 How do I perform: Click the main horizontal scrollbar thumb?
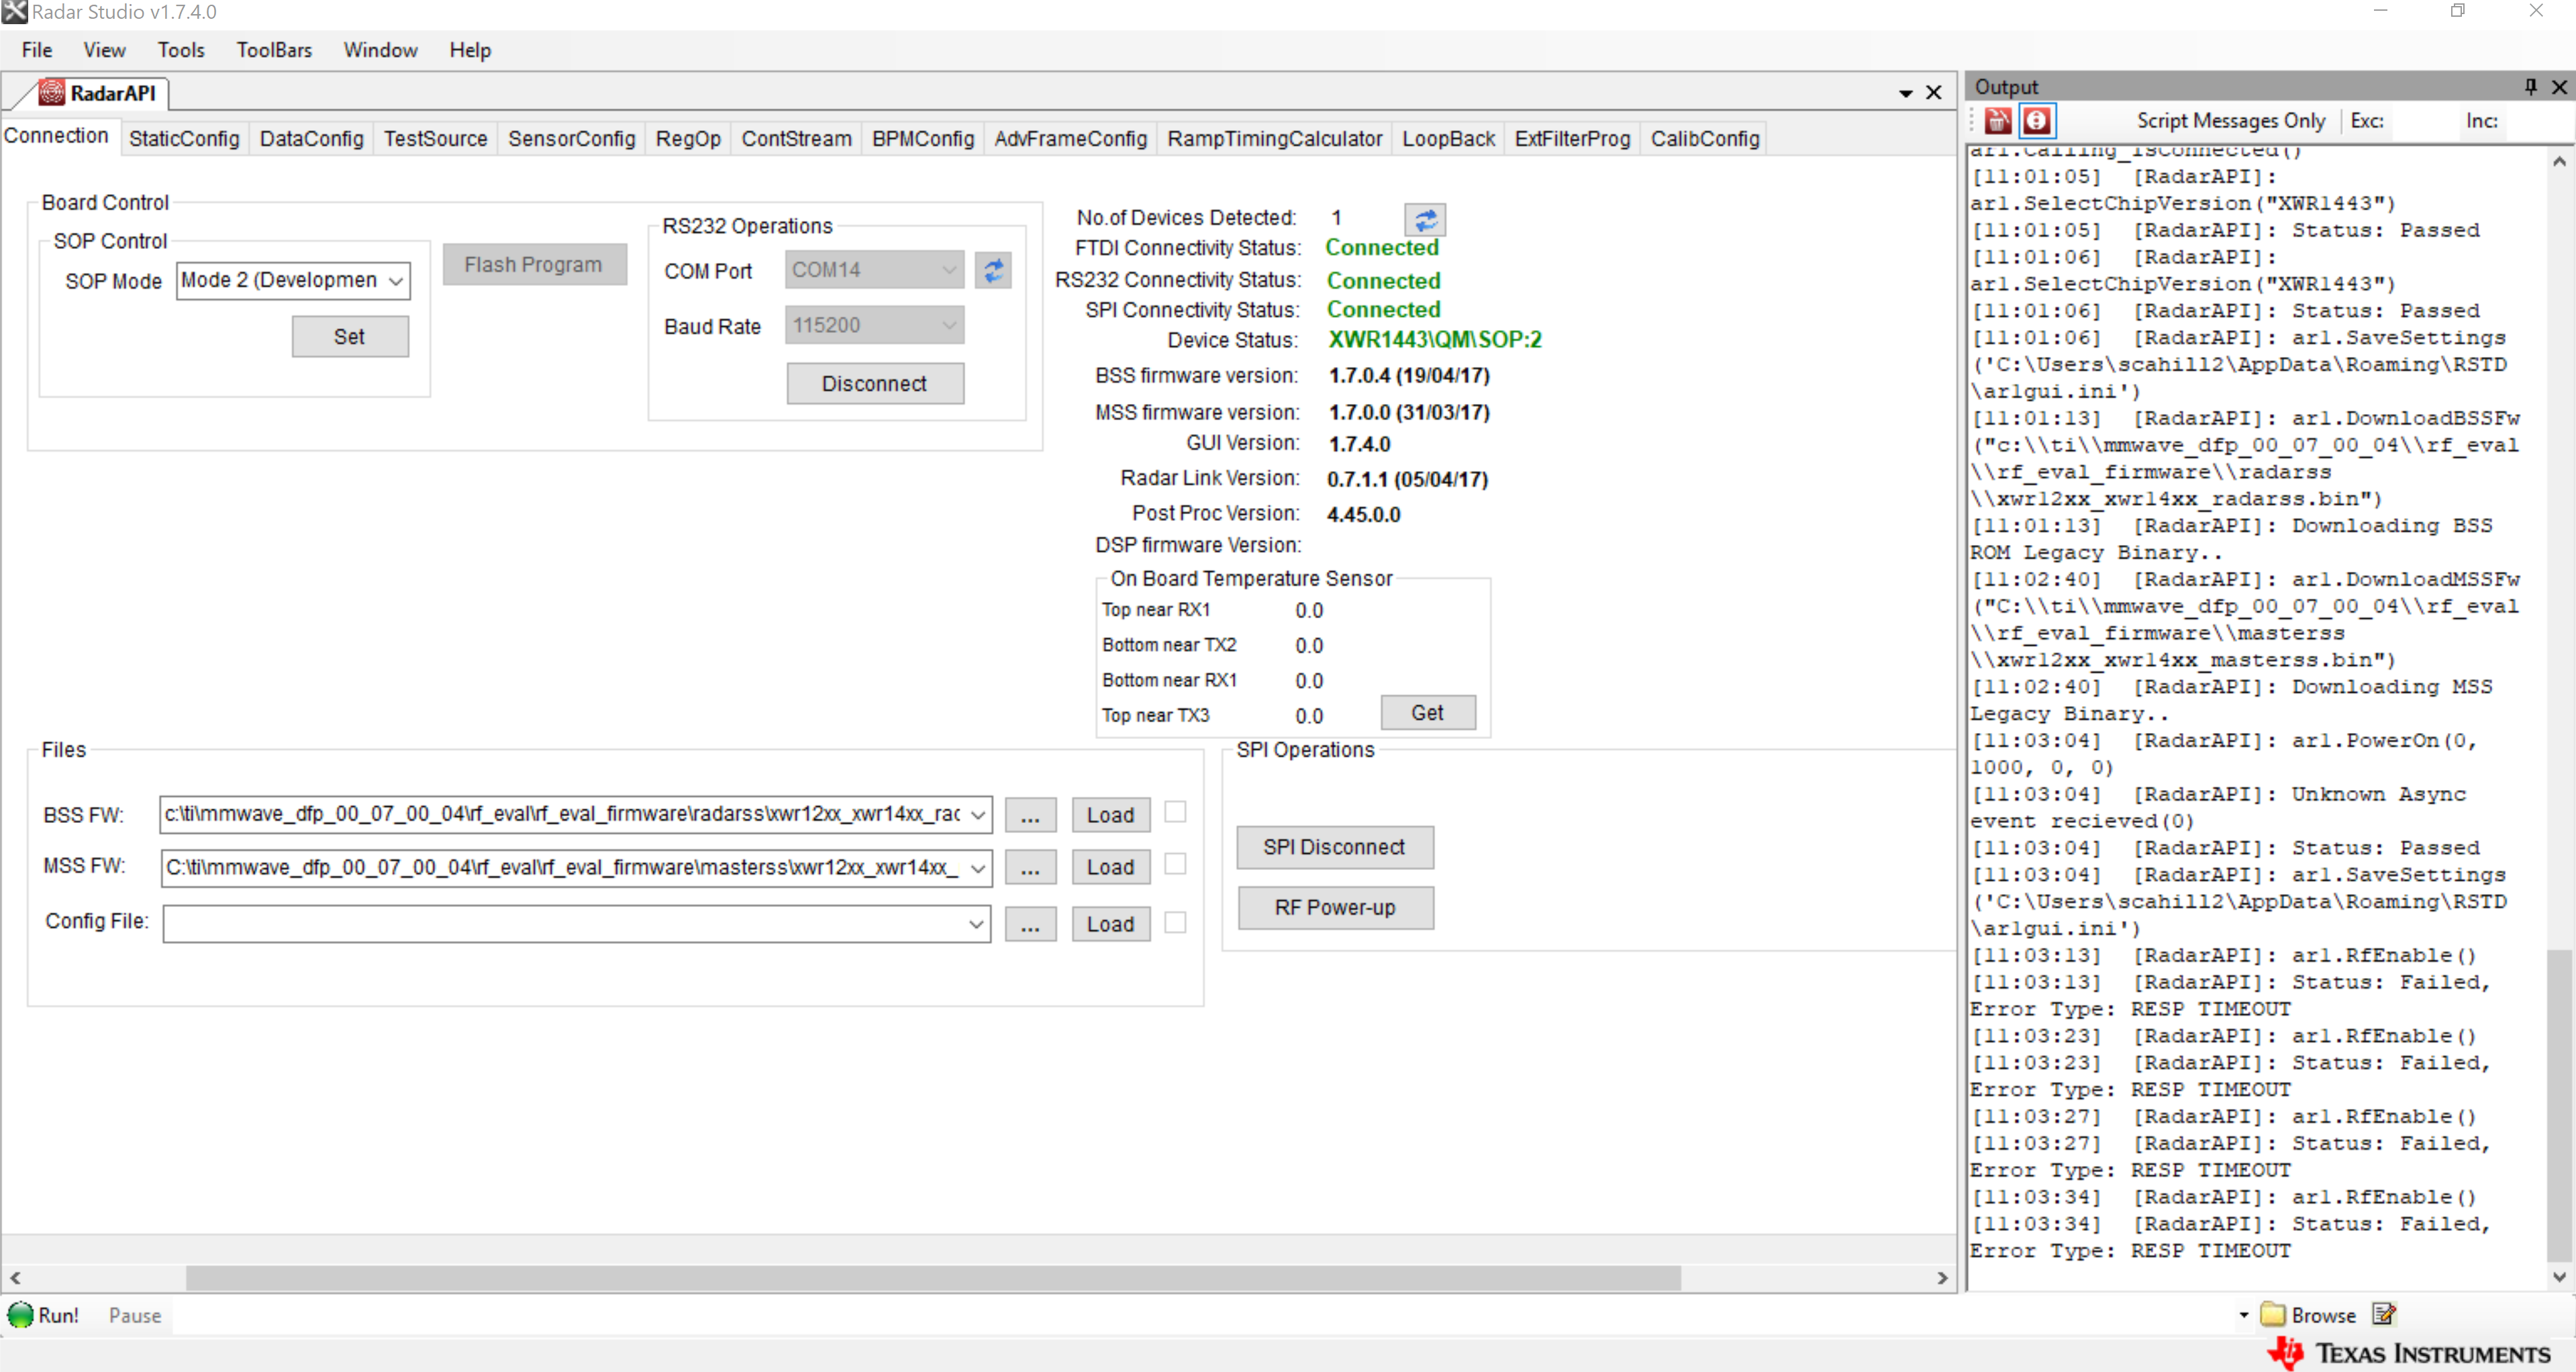(933, 1277)
